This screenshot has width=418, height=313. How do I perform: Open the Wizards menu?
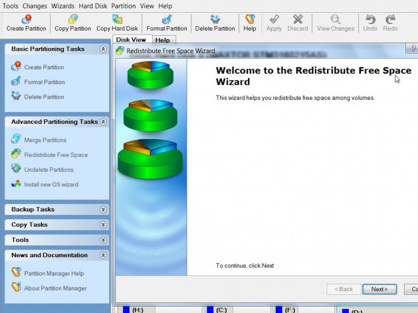[63, 6]
